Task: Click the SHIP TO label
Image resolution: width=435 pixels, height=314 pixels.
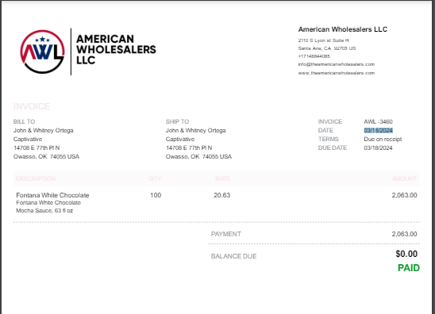Action: coord(177,121)
